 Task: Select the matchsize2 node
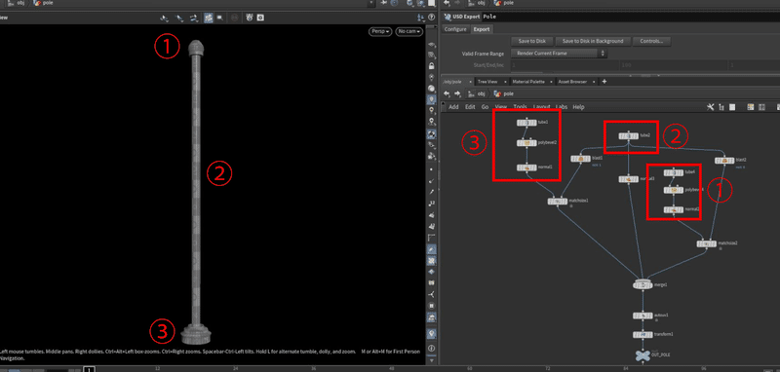[x=706, y=243]
